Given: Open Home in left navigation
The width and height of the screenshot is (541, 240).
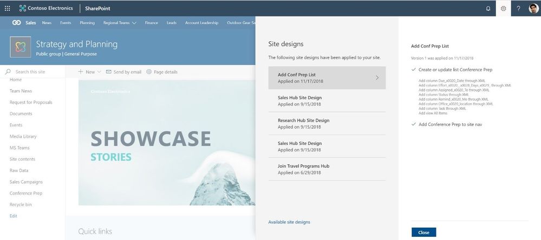Looking at the screenshot, I should pos(16,79).
